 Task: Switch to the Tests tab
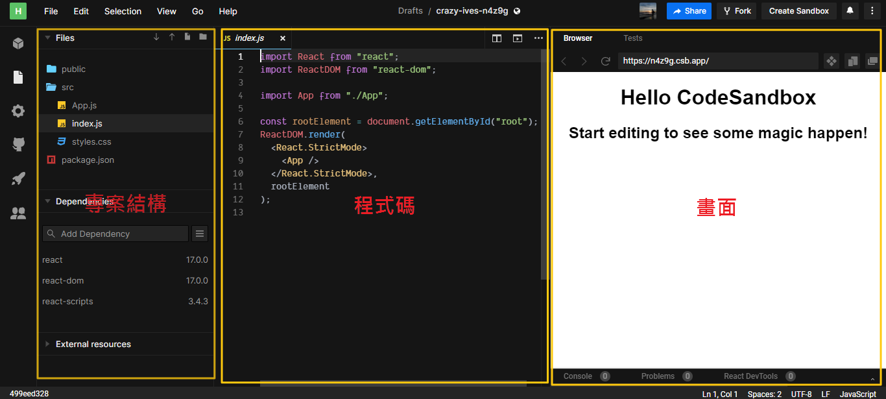[633, 38]
